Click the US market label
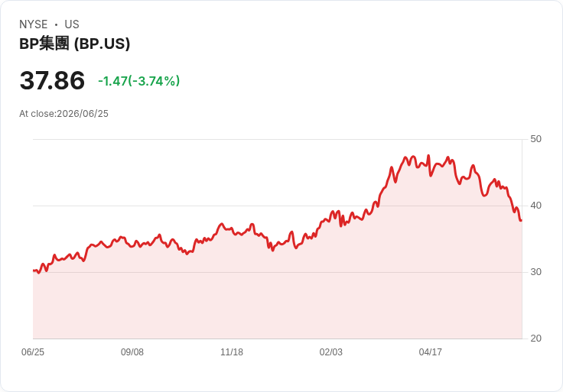Viewport: 563px width, 392px height. (72, 24)
